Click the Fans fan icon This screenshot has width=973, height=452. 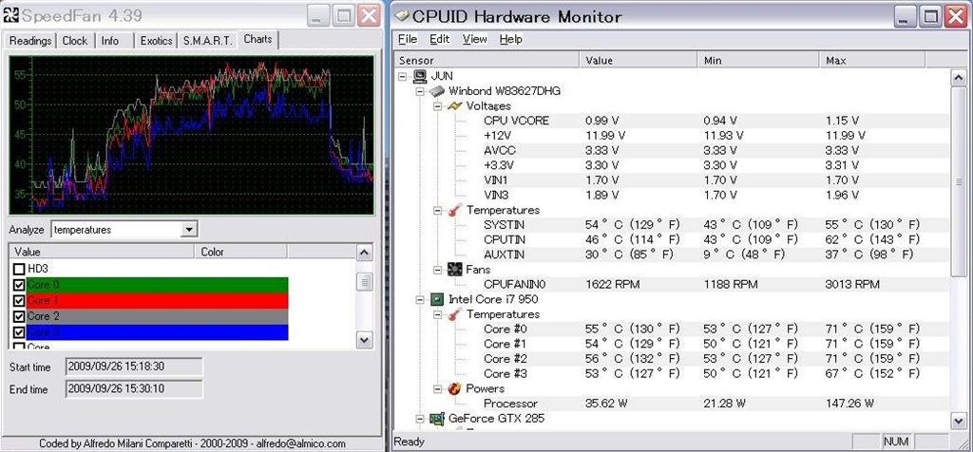tap(455, 269)
